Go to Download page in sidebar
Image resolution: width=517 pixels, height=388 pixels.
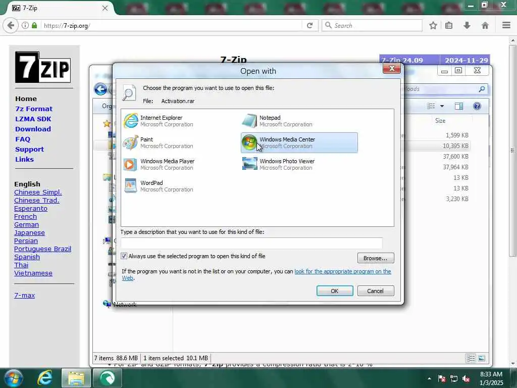(x=33, y=129)
